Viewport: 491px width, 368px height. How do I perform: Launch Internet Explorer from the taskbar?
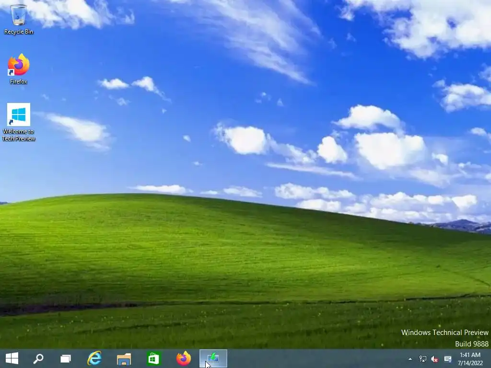click(94, 358)
